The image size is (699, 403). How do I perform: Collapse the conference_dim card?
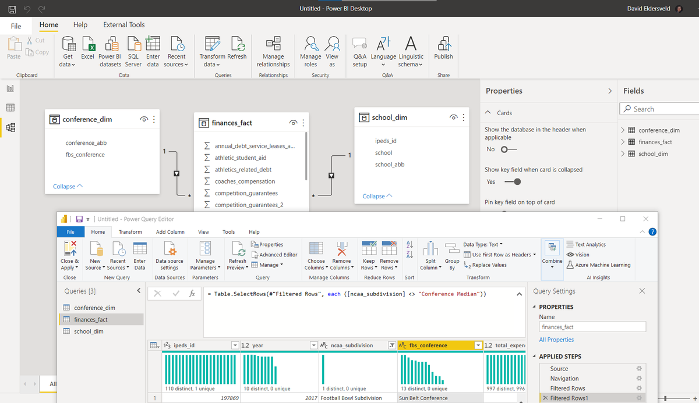pos(68,186)
